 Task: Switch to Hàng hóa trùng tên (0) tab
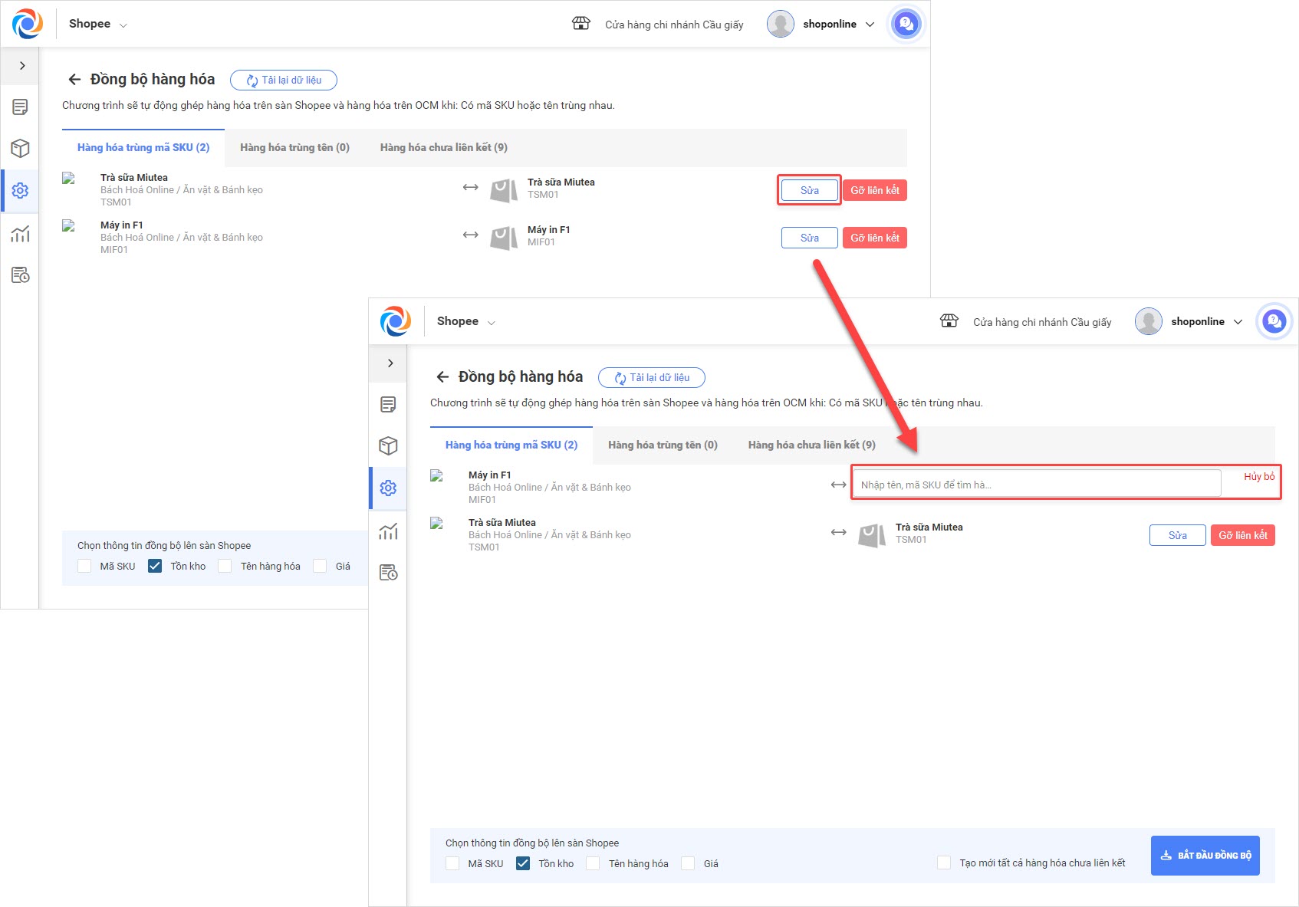[x=663, y=445]
